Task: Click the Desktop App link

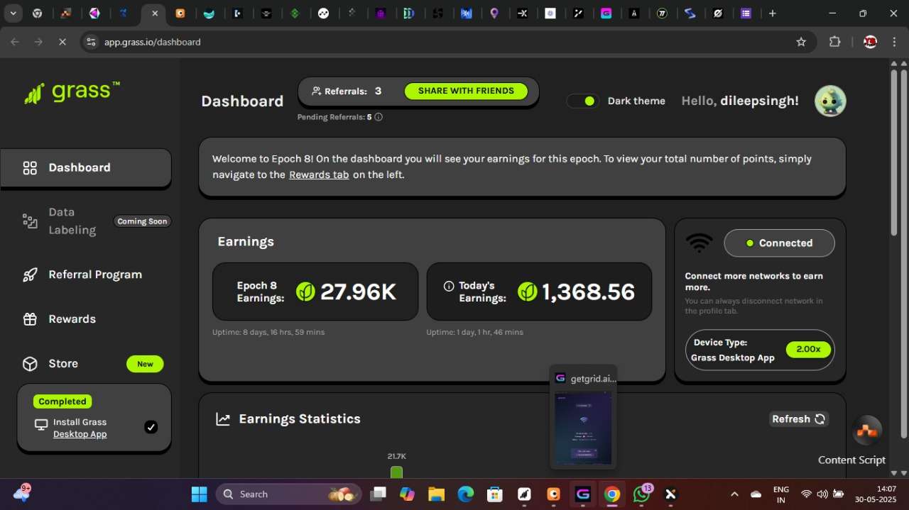Action: [x=80, y=434]
